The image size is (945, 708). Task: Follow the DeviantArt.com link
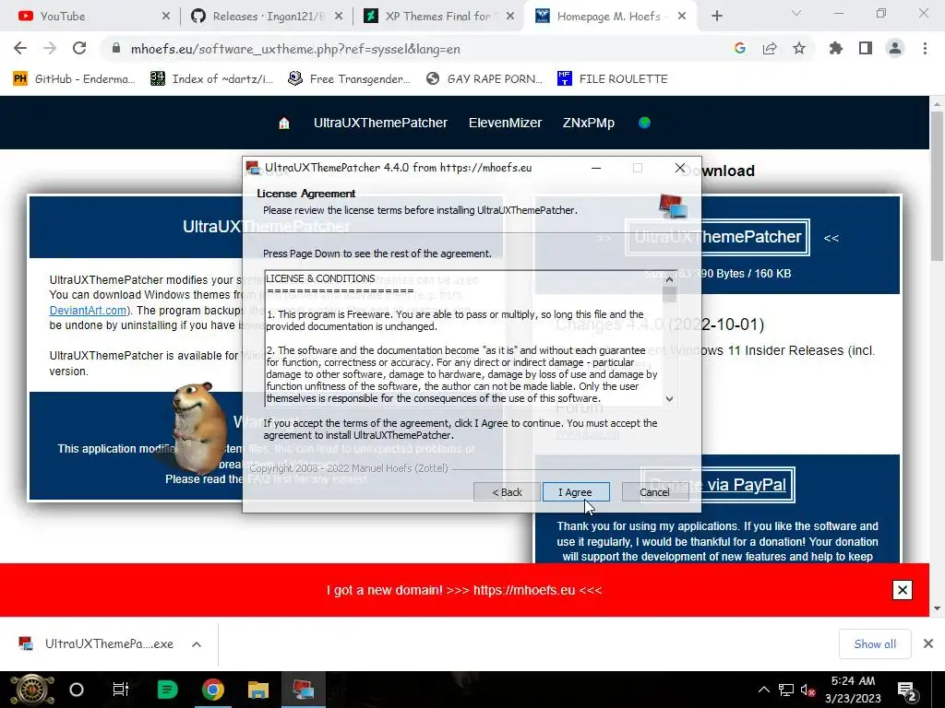[89, 310]
